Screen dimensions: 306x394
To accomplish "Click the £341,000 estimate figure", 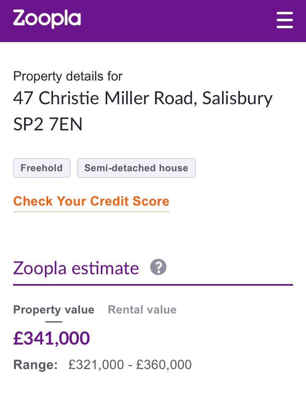I will tap(51, 338).
